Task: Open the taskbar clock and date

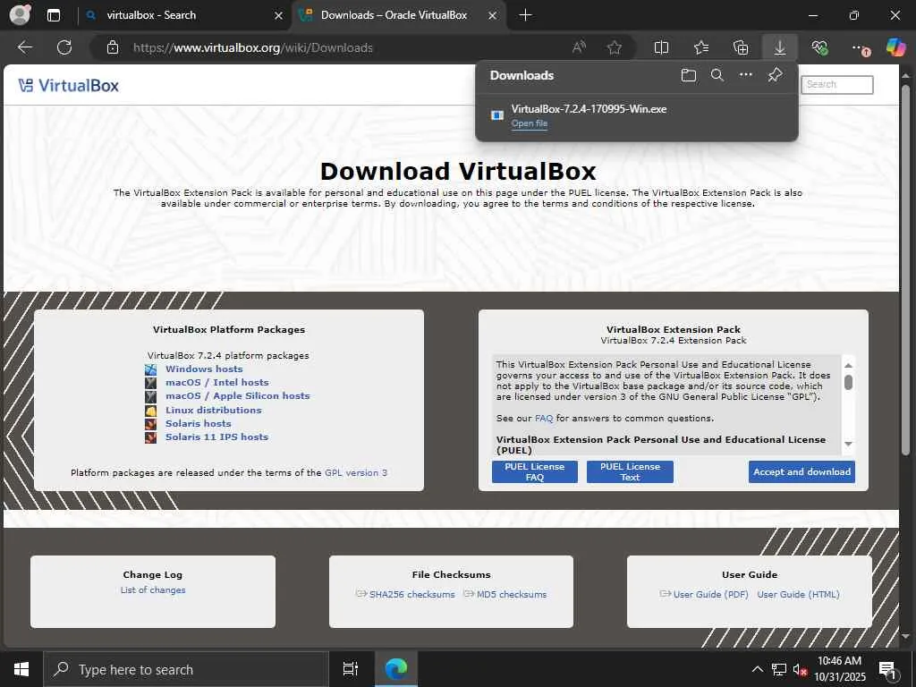Action: point(839,669)
